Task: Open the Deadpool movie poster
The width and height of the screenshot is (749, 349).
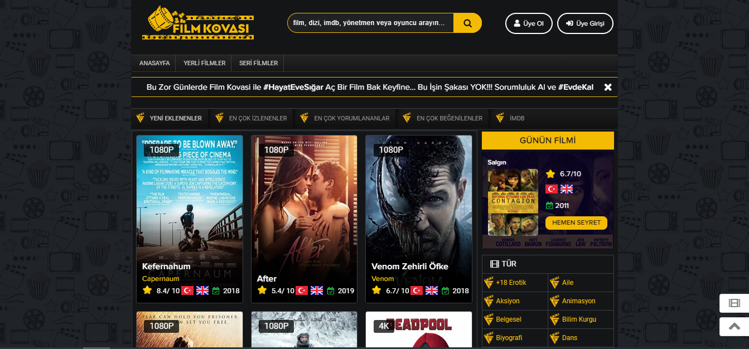Action: coord(419,329)
